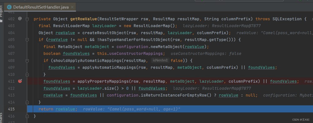
Task: Click SQLException in the method signature
Action: 287,19
